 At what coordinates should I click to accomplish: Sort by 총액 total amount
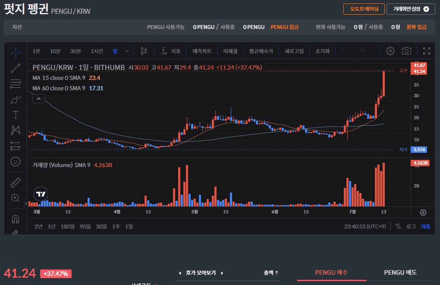pos(271,272)
